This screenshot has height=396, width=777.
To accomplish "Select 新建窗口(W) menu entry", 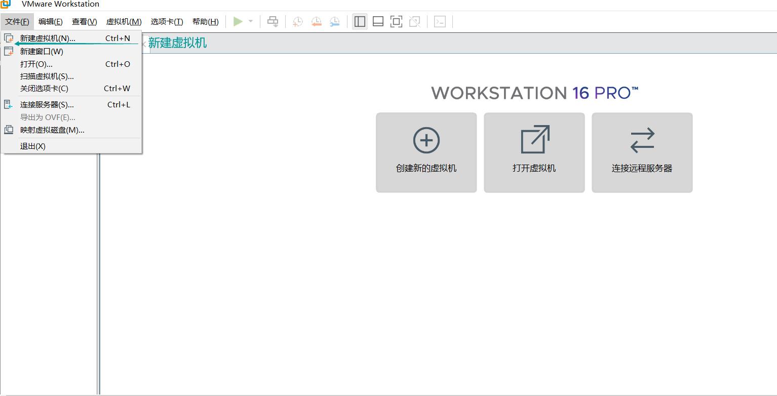I will [71, 51].
